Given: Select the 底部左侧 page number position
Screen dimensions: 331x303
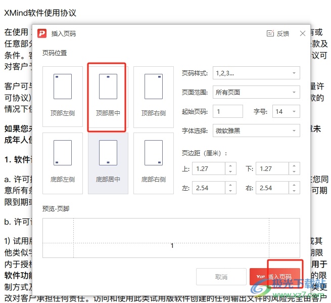Looking at the screenshot, I should [x=63, y=163].
